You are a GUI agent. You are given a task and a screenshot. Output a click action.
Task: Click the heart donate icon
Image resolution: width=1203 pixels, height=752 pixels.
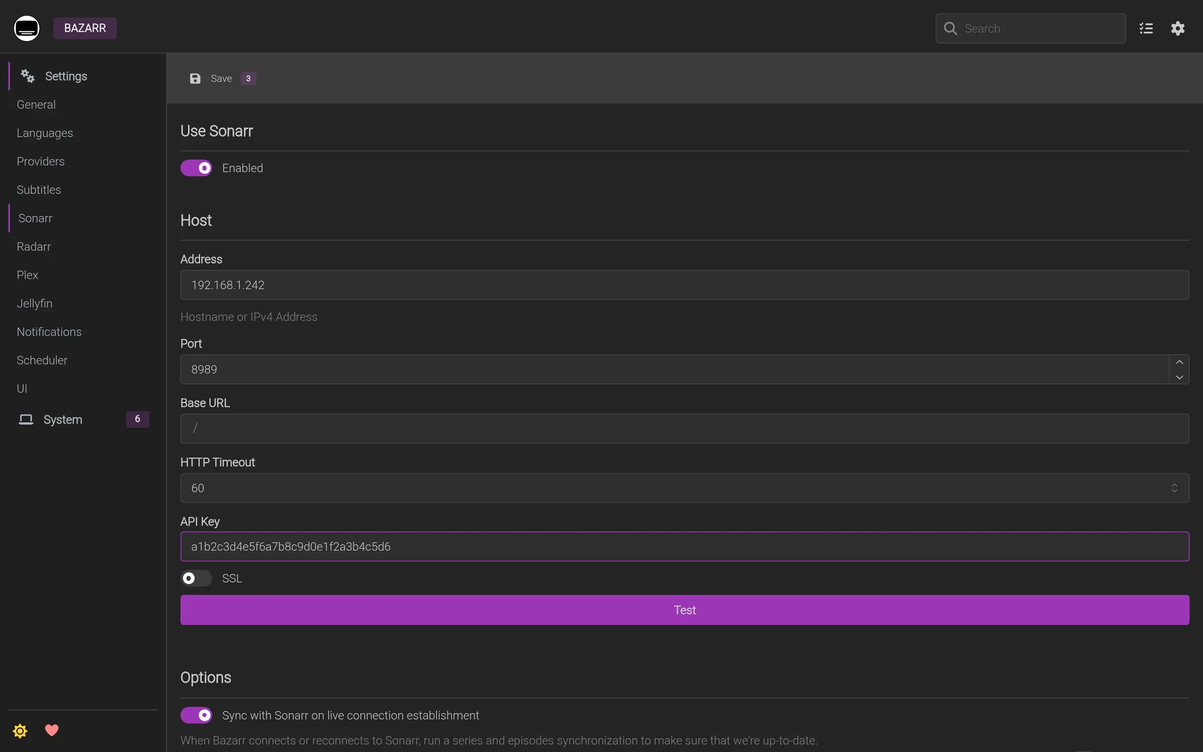pos(52,730)
